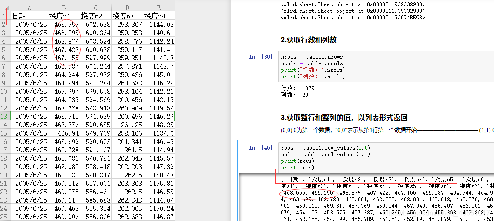Click spreadsheet cell with value 590.693
The image size is (494, 221).
tap(95, 141)
